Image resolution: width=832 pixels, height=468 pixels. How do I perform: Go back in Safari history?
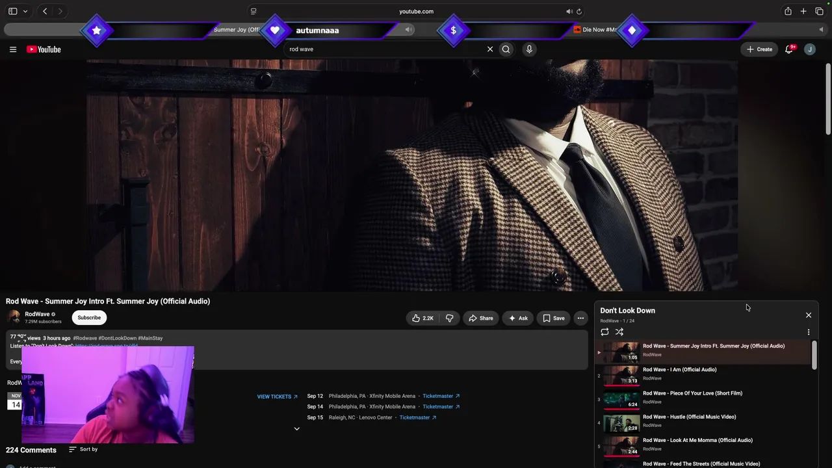coord(45,11)
